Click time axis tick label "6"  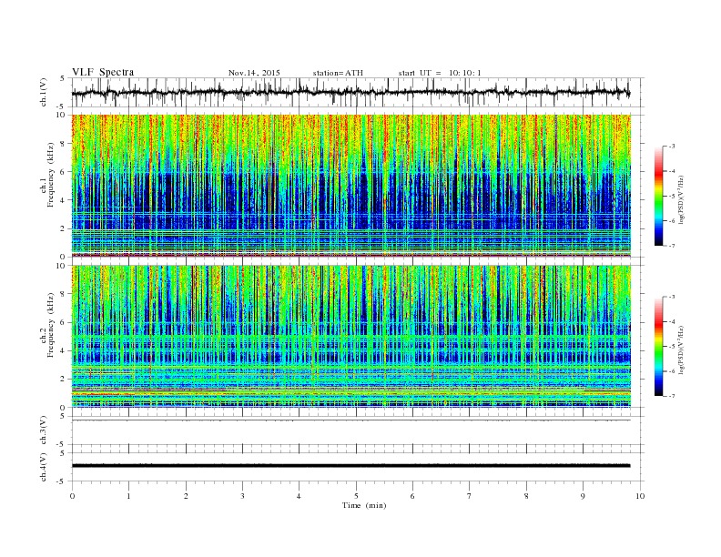point(412,496)
